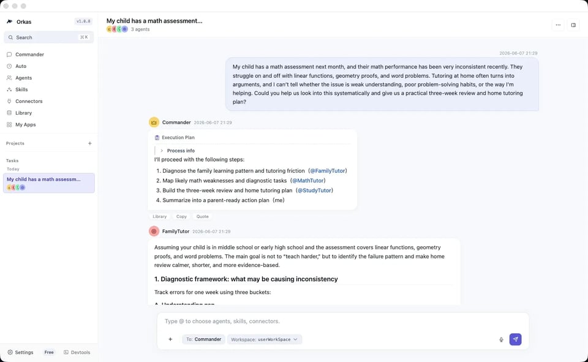Click the Today label under Tasks

(x=13, y=169)
